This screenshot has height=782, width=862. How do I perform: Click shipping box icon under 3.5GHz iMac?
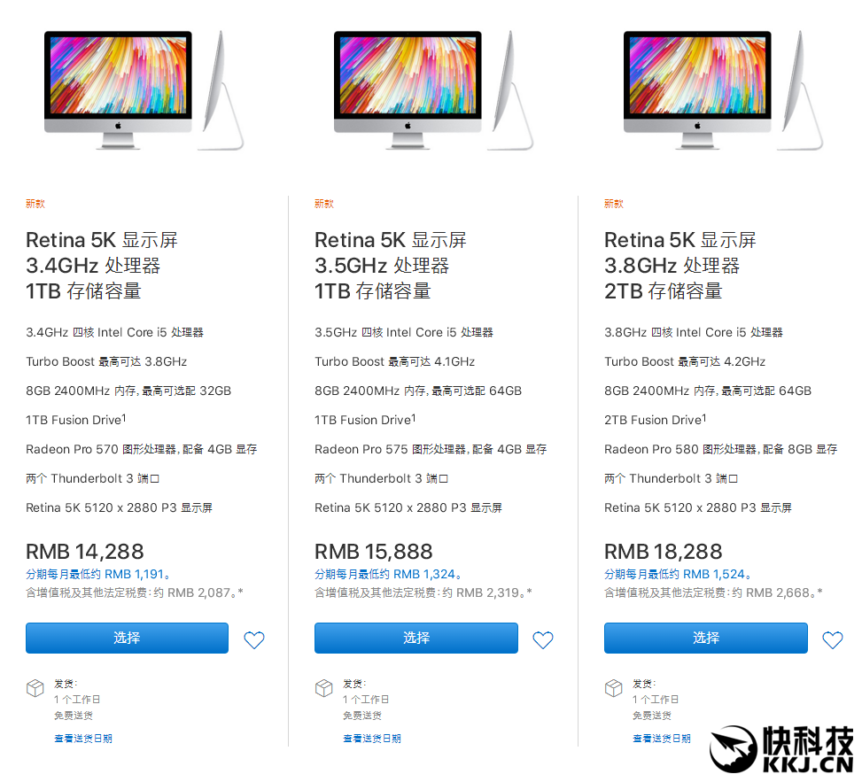(x=323, y=688)
